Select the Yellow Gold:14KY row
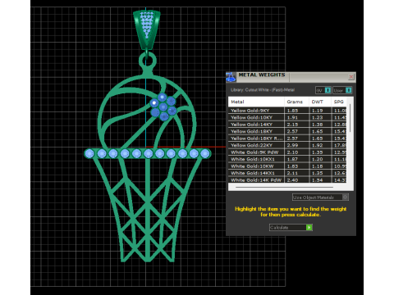The width and height of the screenshot is (394, 295). coord(287,125)
